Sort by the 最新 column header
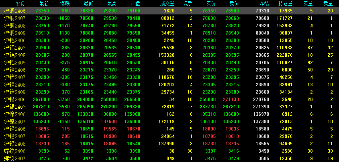Image resolution: width=339 pixels, height=162 pixels. click(x=44, y=3)
